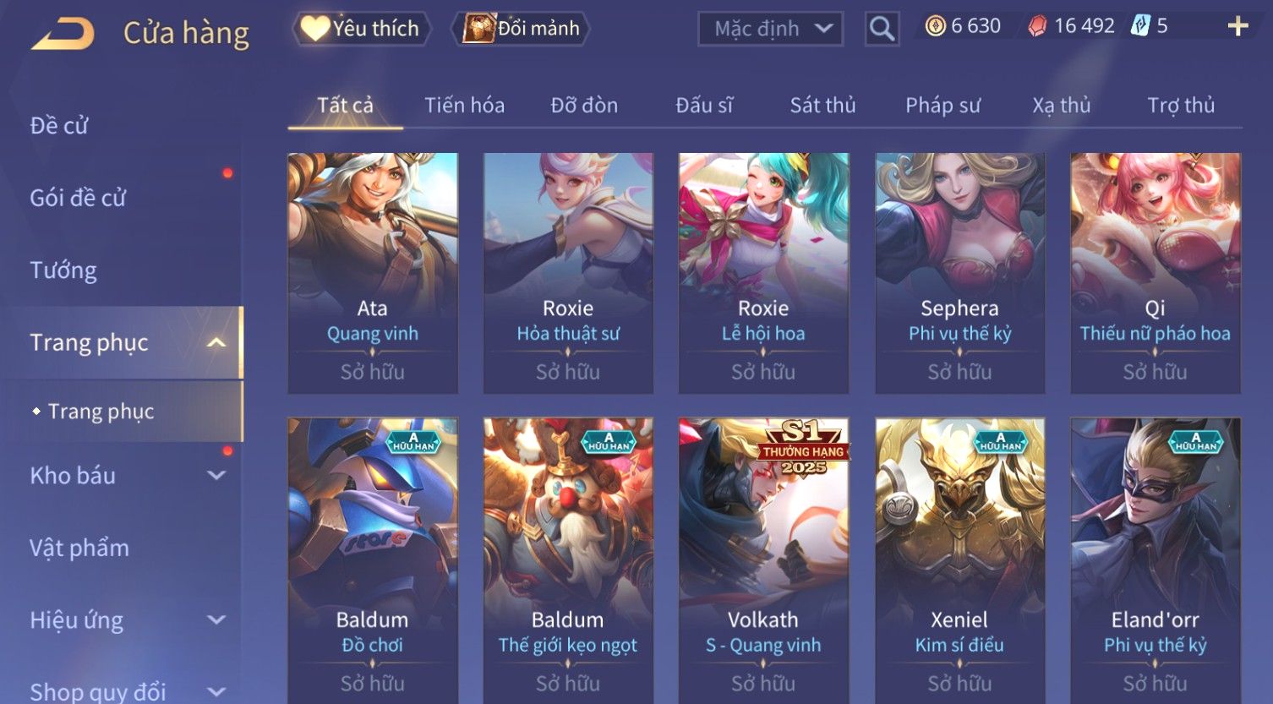Open the Tướng sidebar menu
Image resolution: width=1273 pixels, height=704 pixels.
point(63,270)
